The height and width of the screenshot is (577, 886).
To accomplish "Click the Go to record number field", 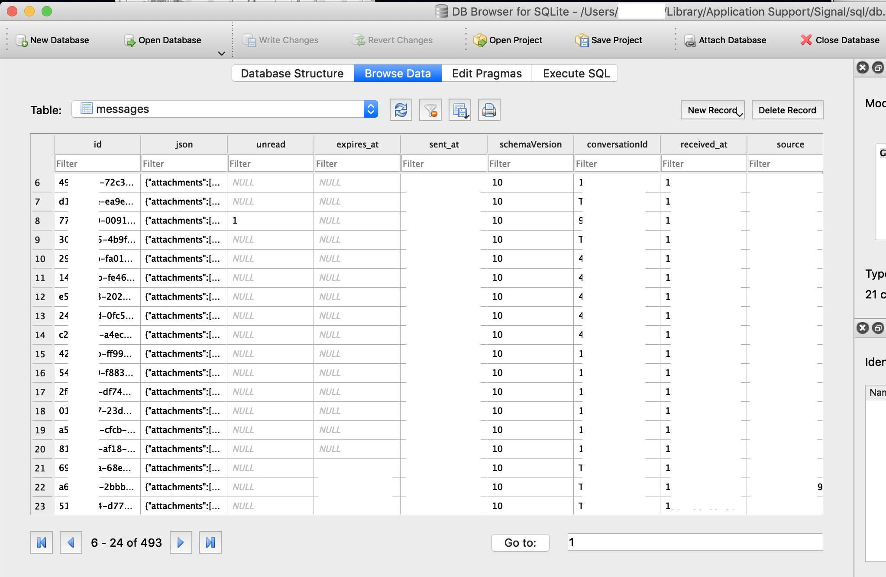I will click(x=695, y=542).
